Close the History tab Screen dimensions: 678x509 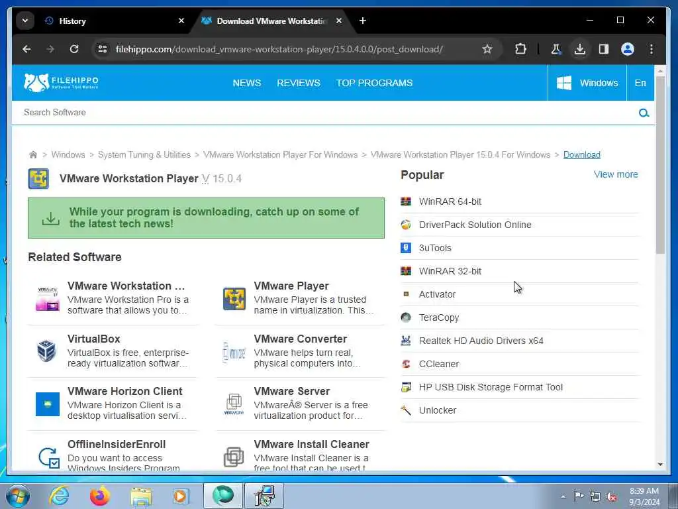(x=181, y=21)
